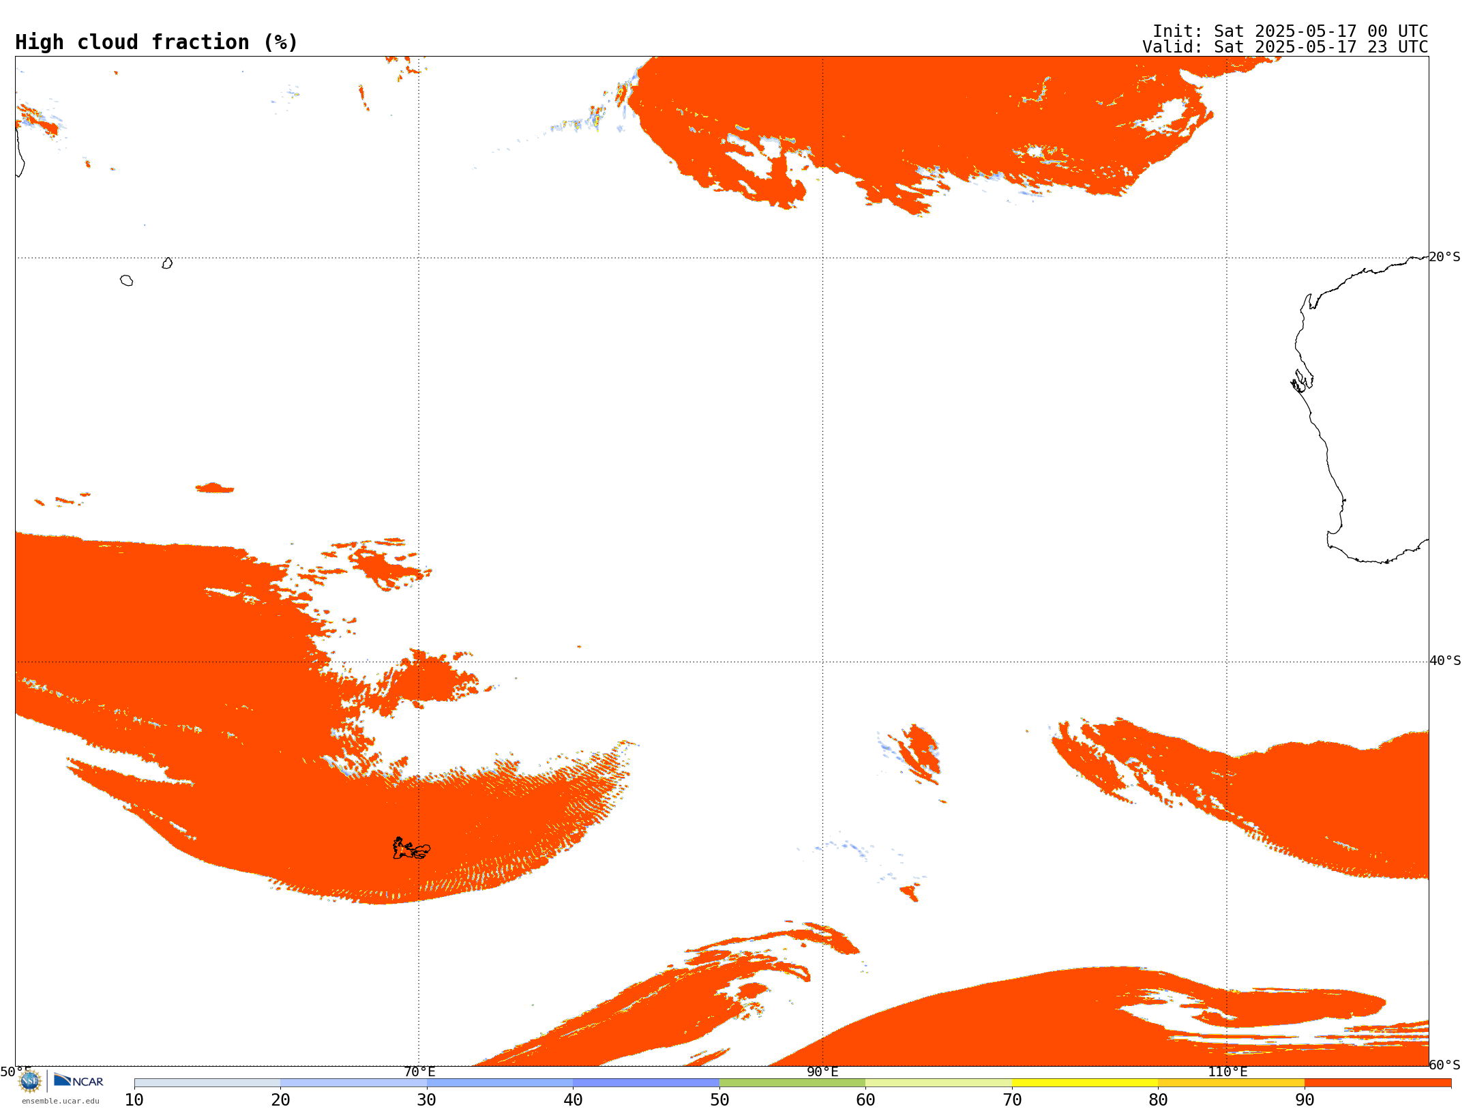1473x1109 pixels.
Task: Click the 20°S latitude label
Action: click(1445, 257)
